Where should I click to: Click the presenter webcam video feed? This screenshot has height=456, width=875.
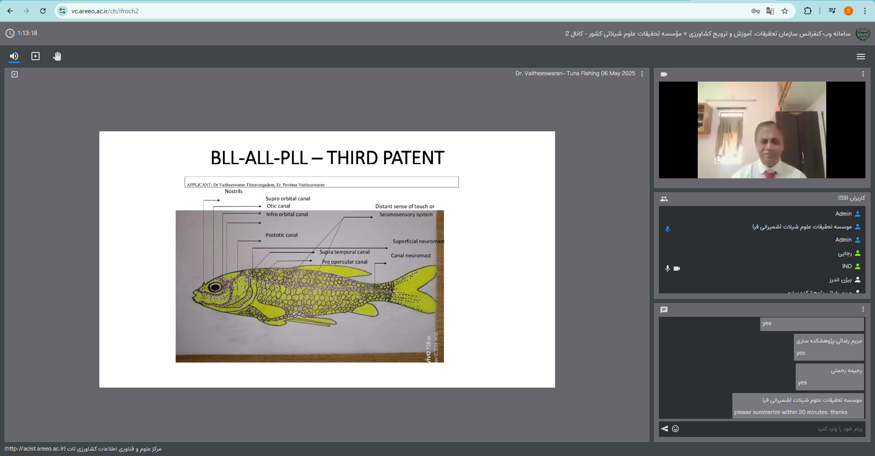coord(762,130)
